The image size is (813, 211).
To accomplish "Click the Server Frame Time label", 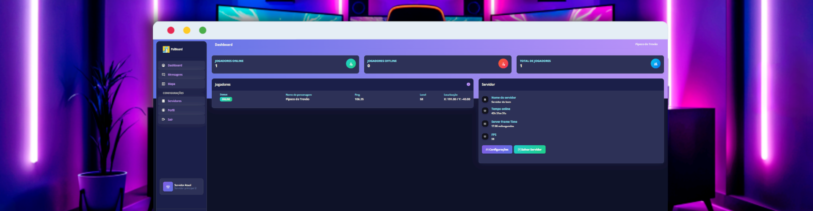I will point(504,122).
